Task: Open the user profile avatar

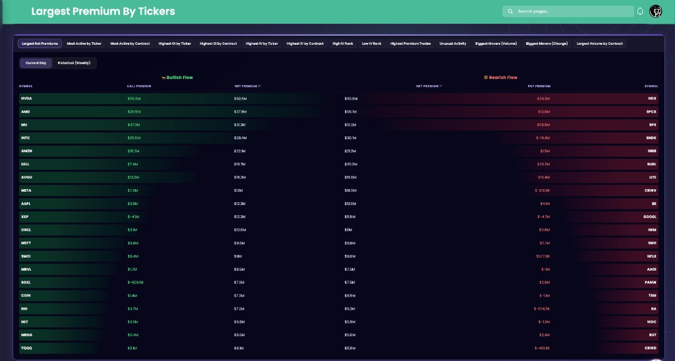Action: point(656,11)
